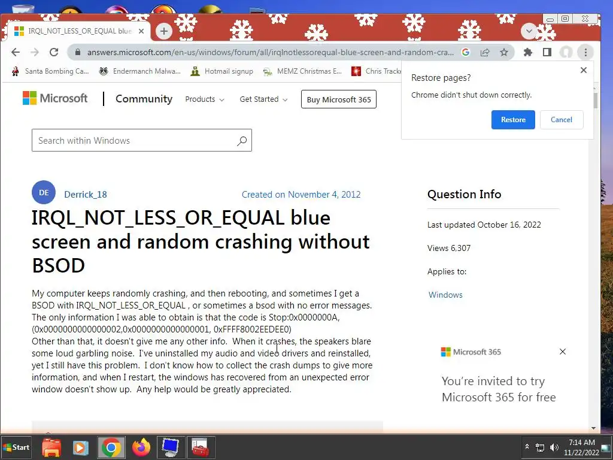Click Last updated October 16, 2022
The height and width of the screenshot is (460, 613).
pos(484,225)
